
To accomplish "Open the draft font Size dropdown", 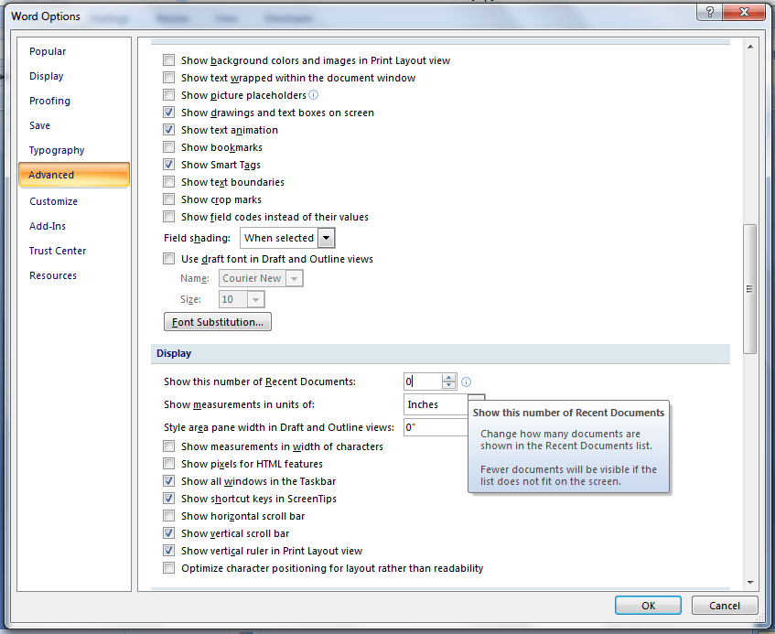I will point(255,299).
